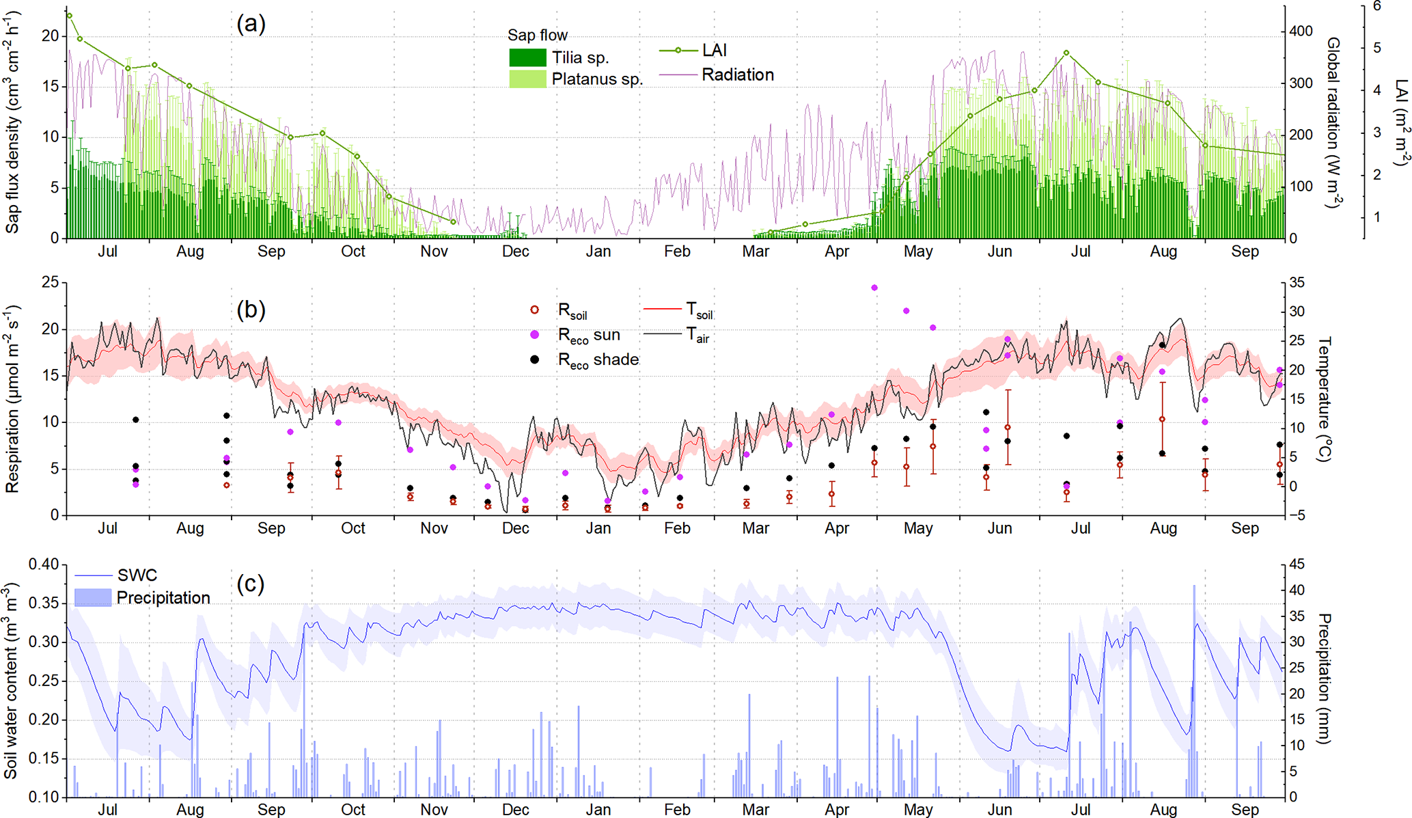The image size is (1412, 818).
Task: Click the 'Precipitation (mm)' axis title
Action: pos(1325,679)
